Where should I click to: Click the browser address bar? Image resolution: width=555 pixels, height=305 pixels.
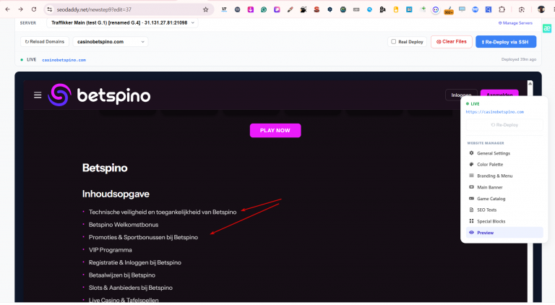(x=127, y=9)
